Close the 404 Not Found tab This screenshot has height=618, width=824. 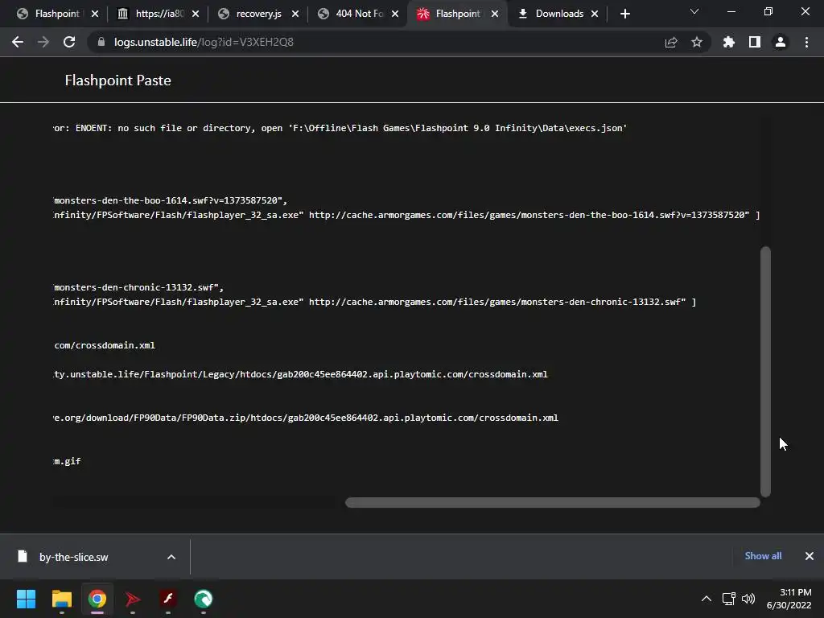[395, 14]
